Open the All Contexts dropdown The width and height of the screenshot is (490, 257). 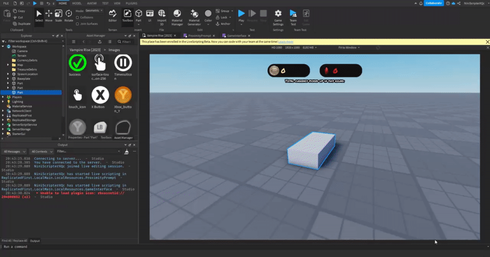(42, 152)
